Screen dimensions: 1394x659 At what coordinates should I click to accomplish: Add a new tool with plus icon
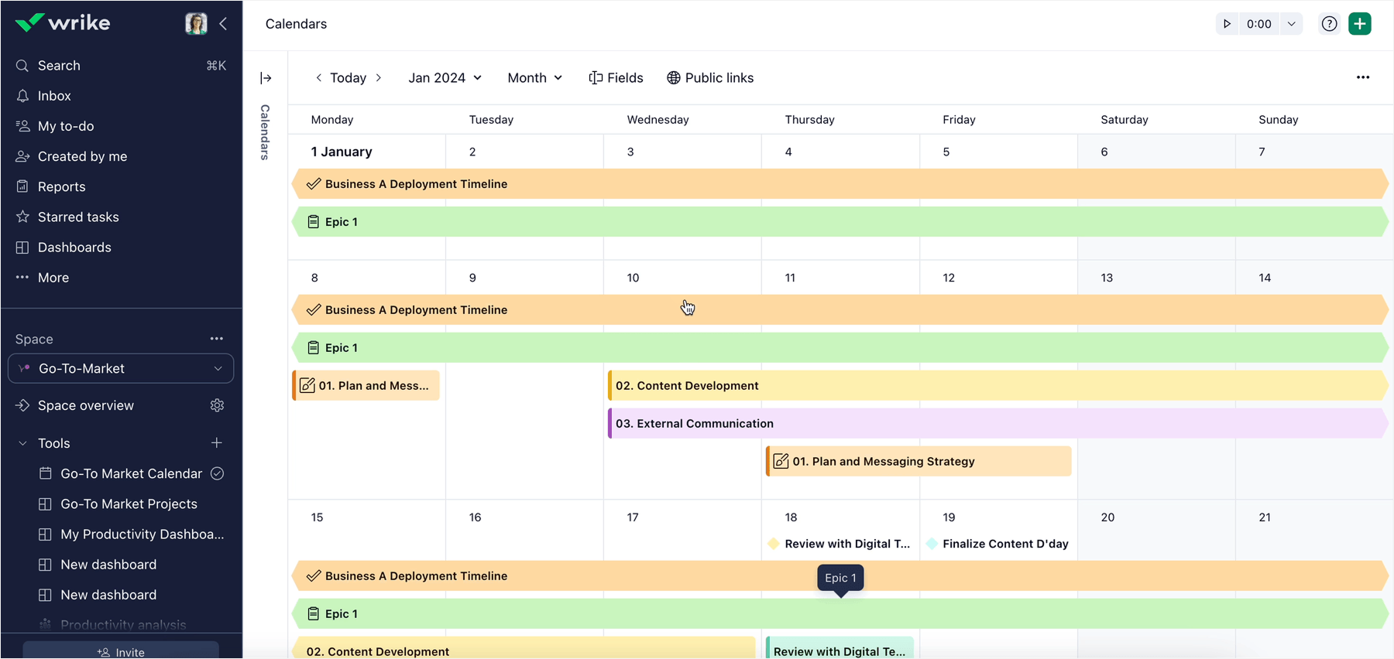coord(217,442)
